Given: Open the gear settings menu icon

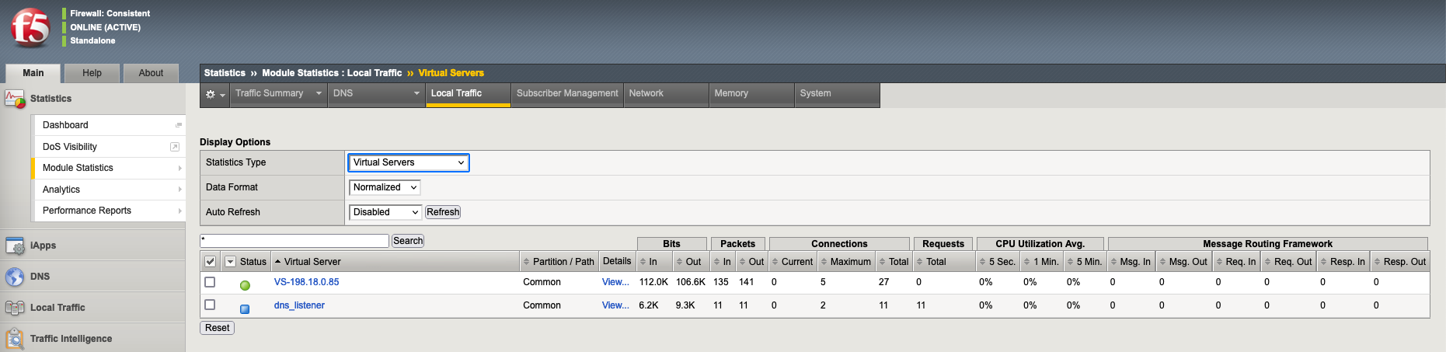Looking at the screenshot, I should click(211, 94).
